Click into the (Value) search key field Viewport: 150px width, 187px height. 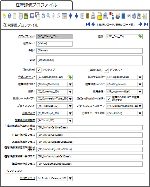(54, 44)
